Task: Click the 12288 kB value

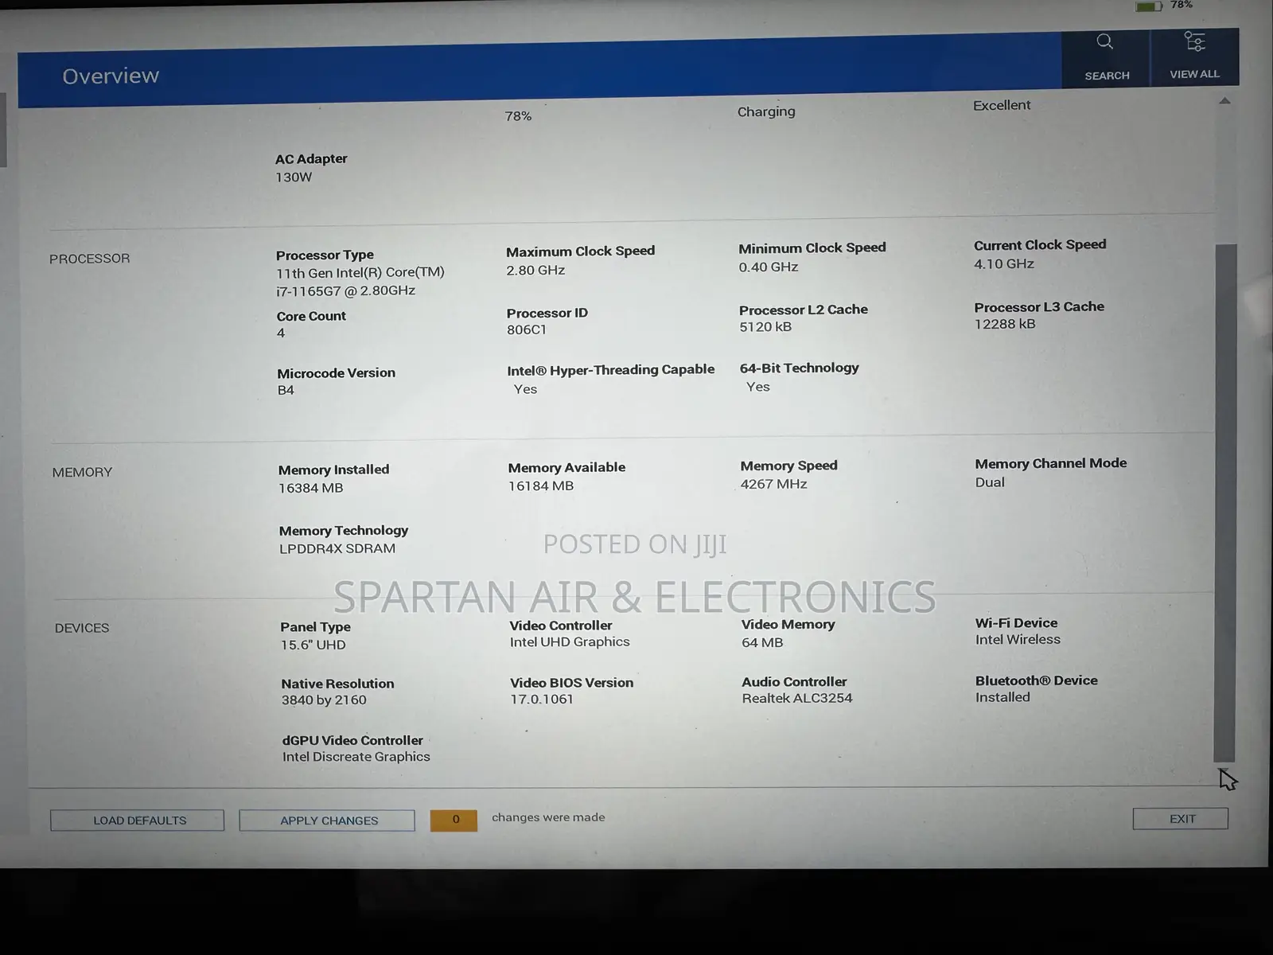Action: pyautogui.click(x=1005, y=324)
